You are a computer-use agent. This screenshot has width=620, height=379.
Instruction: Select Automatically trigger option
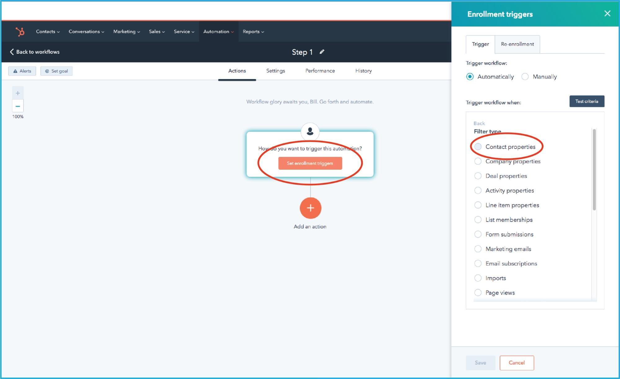point(470,77)
